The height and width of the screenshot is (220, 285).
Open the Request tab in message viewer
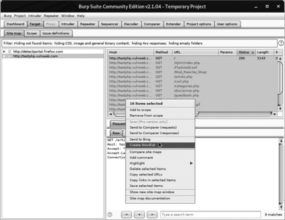(118, 124)
